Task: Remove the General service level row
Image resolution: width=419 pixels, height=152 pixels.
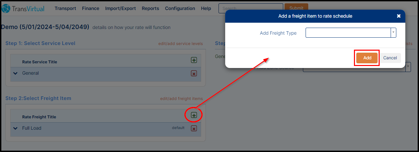Action: coord(194,73)
